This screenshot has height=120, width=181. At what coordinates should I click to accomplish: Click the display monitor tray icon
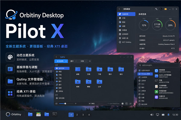157,115
